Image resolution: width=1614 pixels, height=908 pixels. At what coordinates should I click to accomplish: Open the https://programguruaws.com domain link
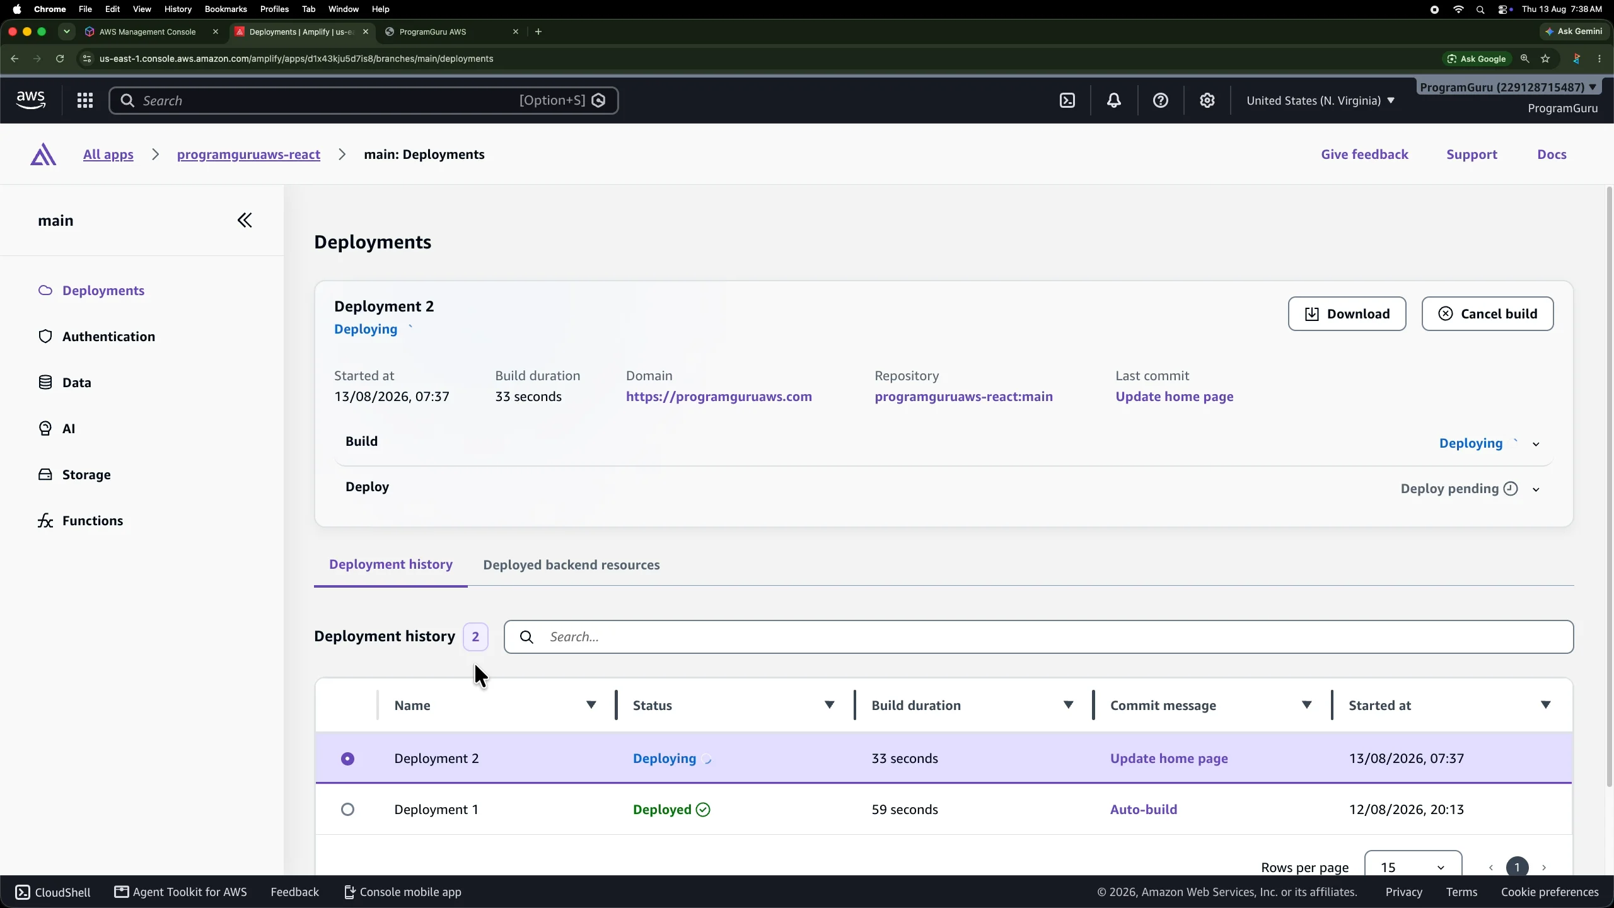point(719,397)
